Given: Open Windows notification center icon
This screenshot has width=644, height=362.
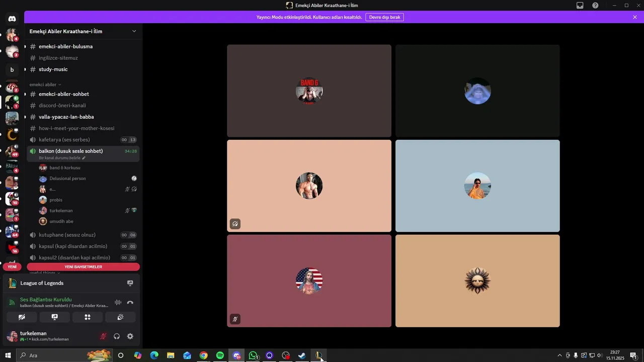Looking at the screenshot, I should point(633,355).
